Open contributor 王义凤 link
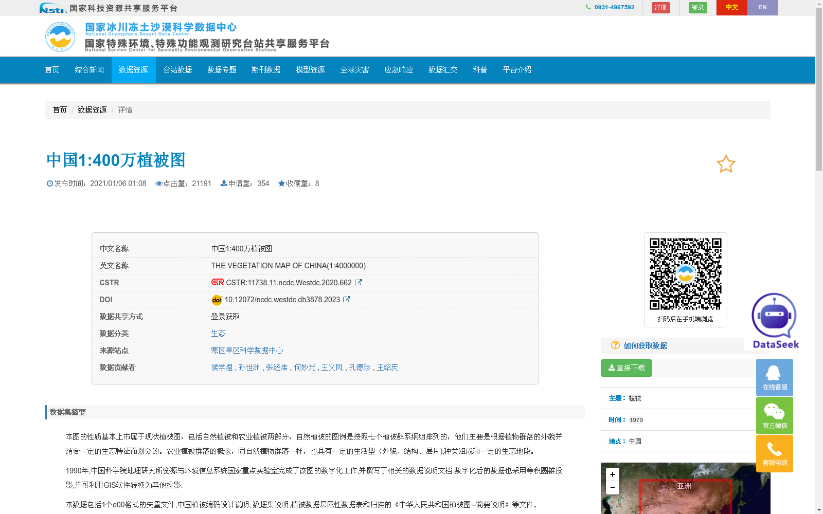 (x=332, y=368)
